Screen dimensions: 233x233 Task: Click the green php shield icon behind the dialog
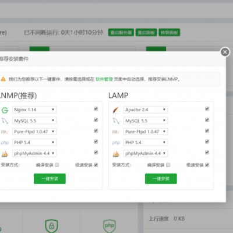coord(110,226)
